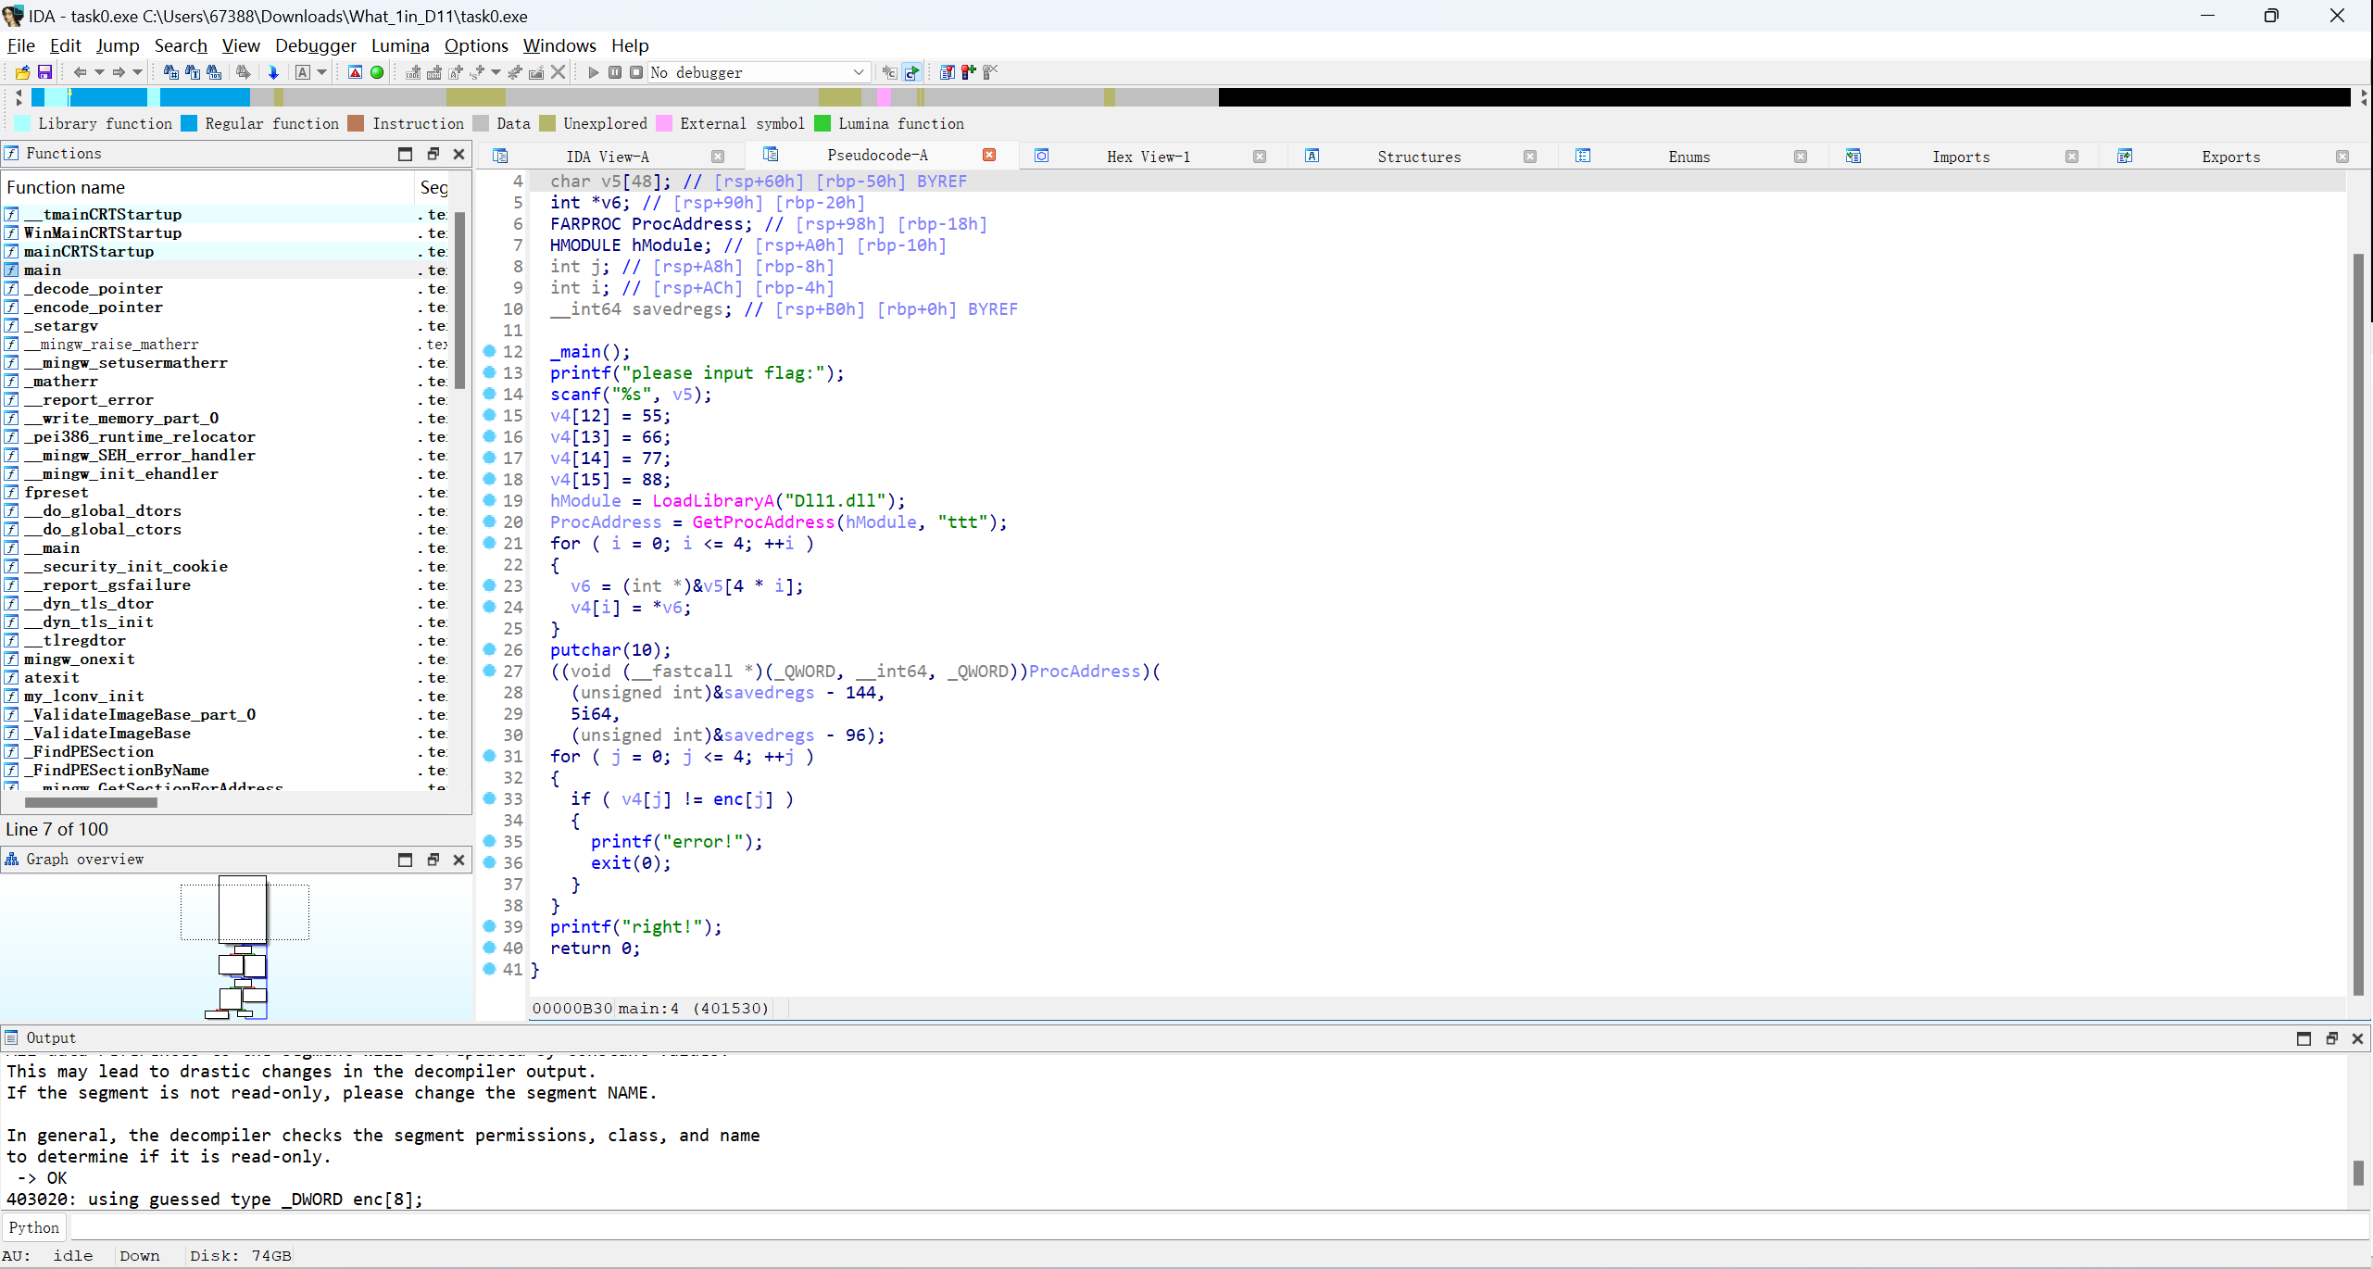Screen dimensions: 2373x1269
Task: Open the Options menu
Action: [x=476, y=45]
